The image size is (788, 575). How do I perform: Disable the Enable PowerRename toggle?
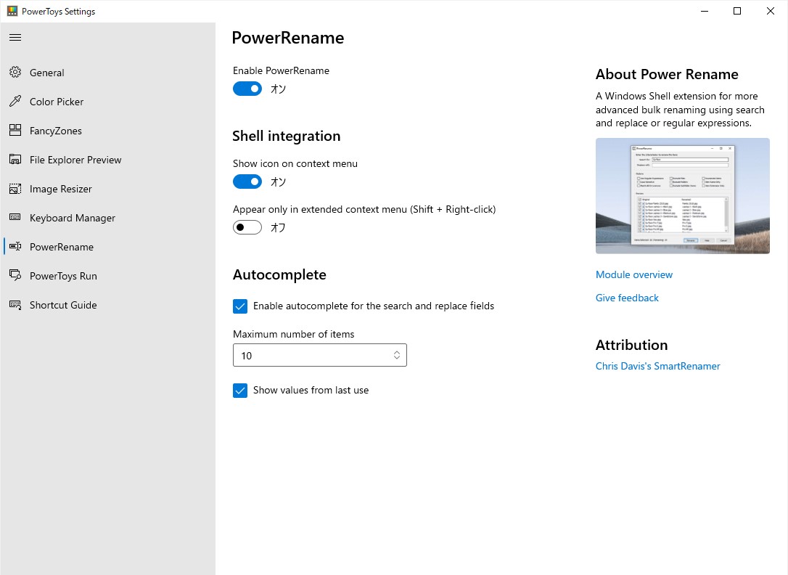pos(247,89)
